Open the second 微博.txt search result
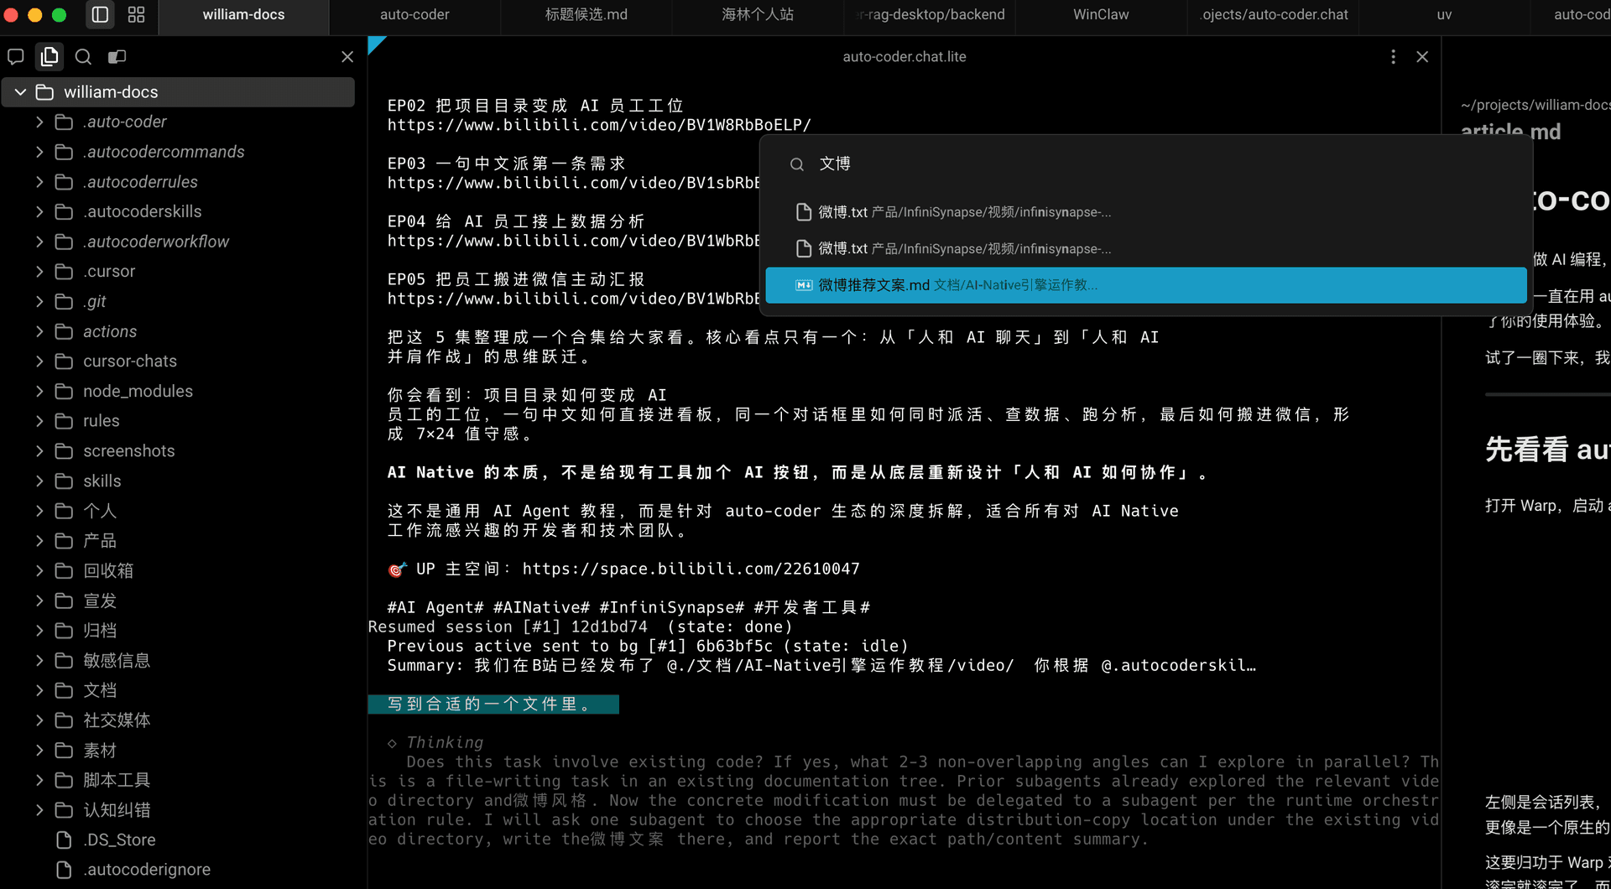1611x889 pixels. (x=1146, y=249)
